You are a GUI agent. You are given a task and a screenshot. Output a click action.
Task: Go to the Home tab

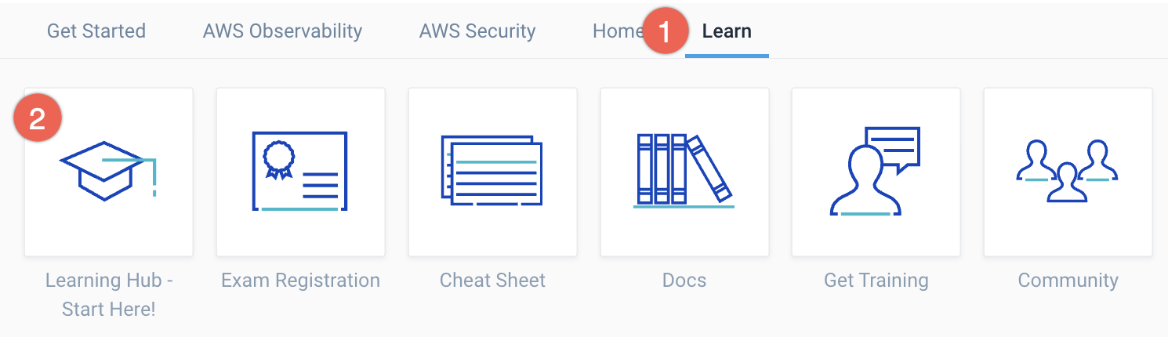[x=616, y=31]
